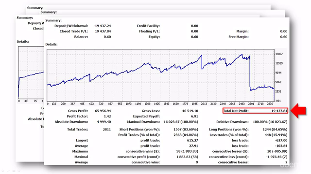Click the Summary heading of the front report
311x174 pixels.
pyautogui.click(x=53, y=20)
